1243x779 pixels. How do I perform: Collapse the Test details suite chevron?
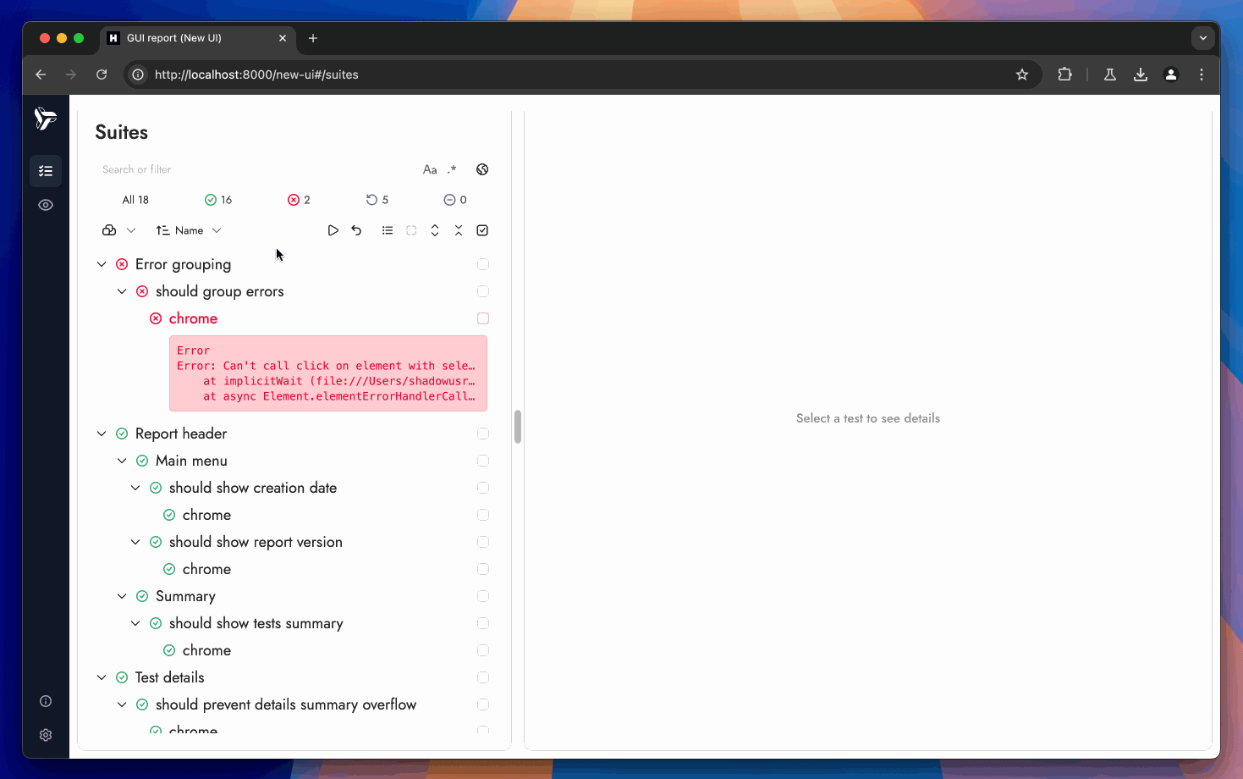(102, 677)
